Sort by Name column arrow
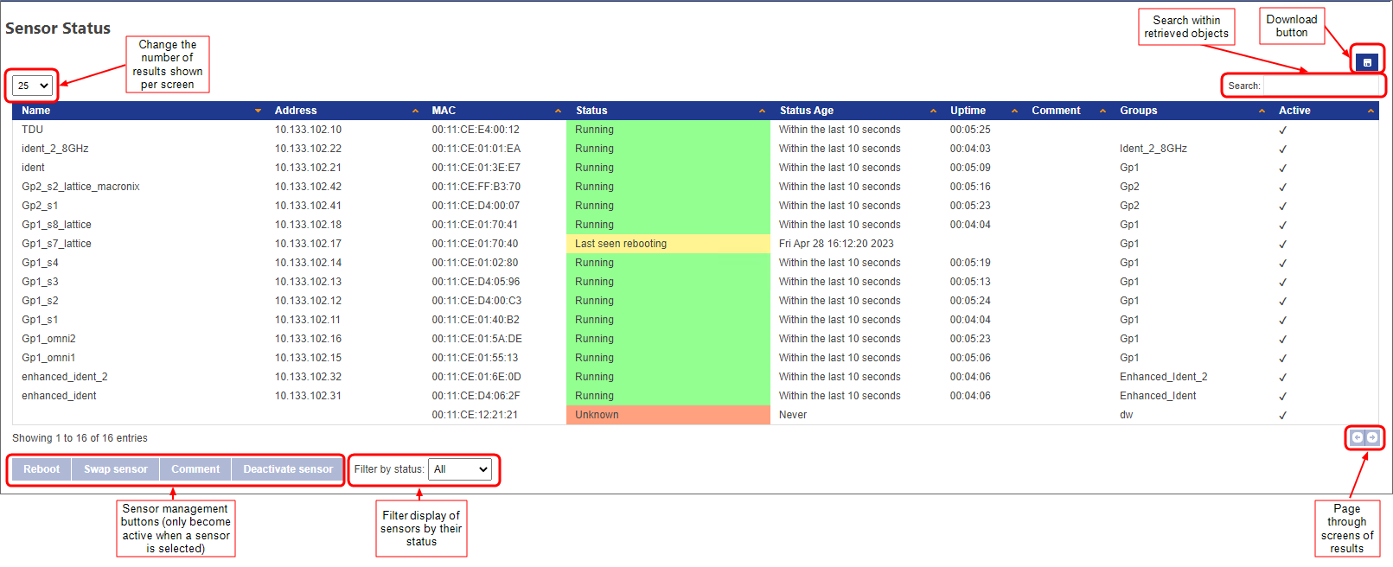1393x567 pixels. click(258, 111)
